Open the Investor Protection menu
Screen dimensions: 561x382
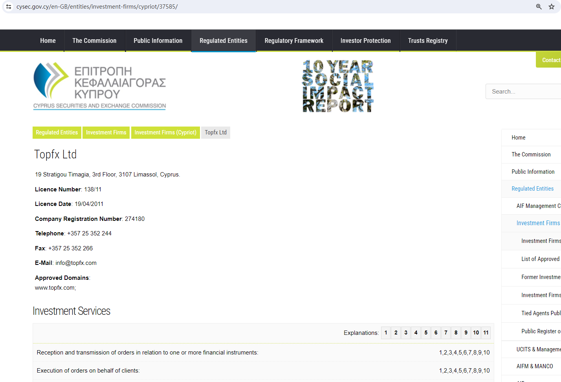coord(366,40)
